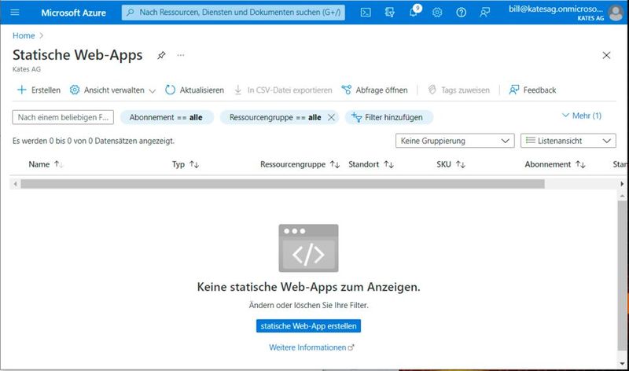Image resolution: width=629 pixels, height=371 pixels.
Task: Open the help question mark icon
Action: click(462, 13)
